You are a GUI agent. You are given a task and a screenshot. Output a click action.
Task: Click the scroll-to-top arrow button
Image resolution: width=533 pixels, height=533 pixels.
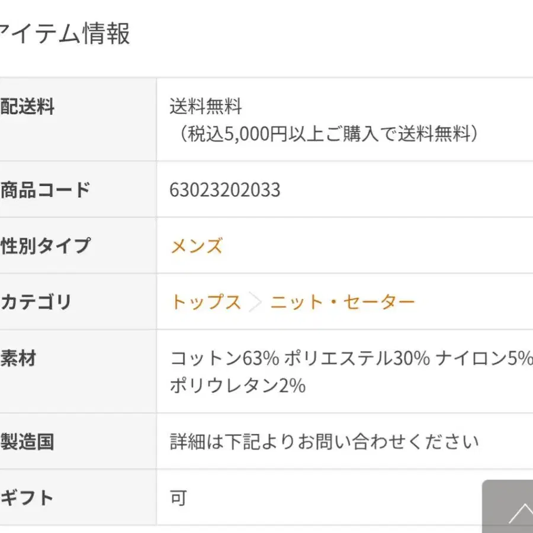coord(508,506)
